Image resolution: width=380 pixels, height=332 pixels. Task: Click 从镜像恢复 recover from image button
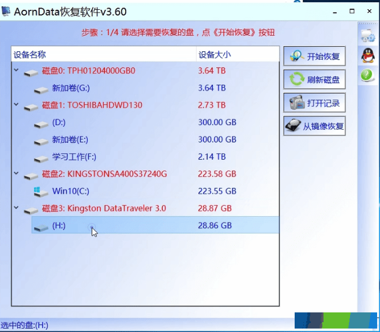314,126
